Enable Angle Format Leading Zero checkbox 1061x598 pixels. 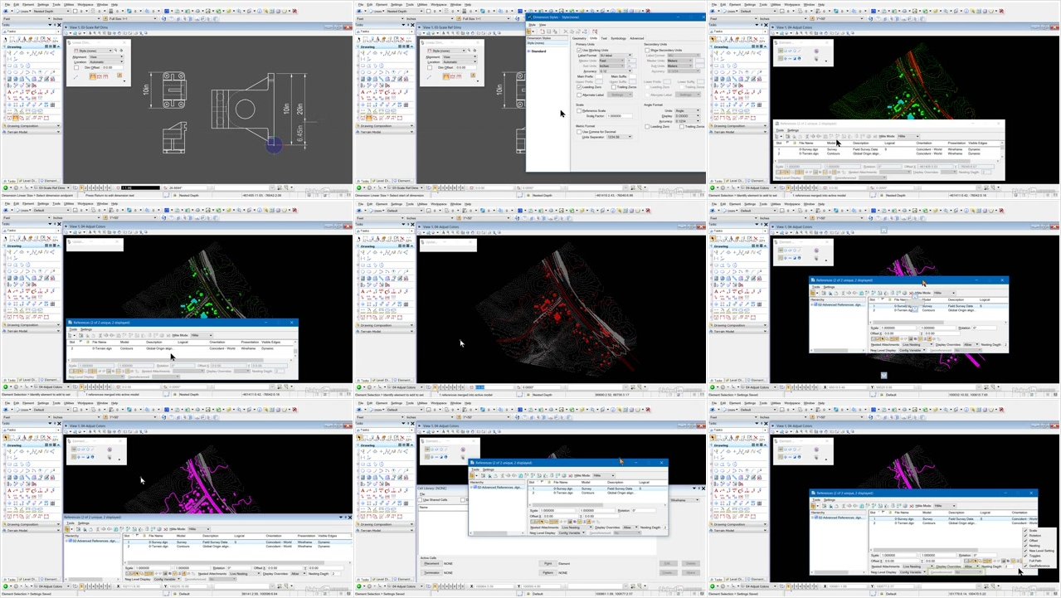[647, 127]
